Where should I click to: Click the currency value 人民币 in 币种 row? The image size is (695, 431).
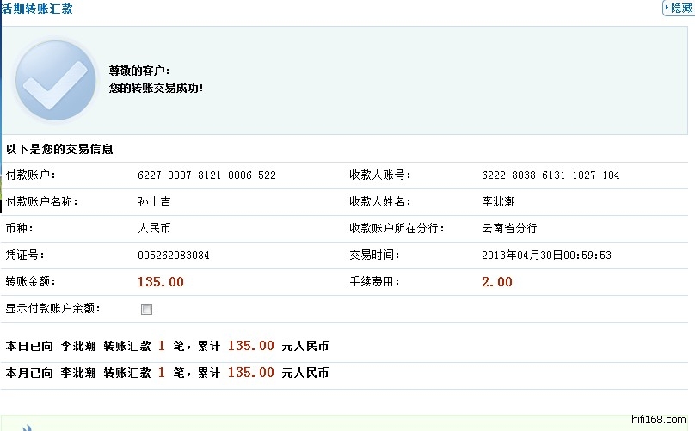point(155,229)
